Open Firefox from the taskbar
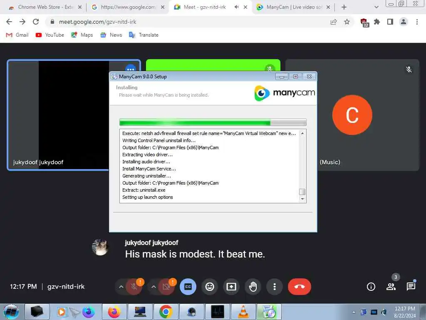 [x=114, y=312]
